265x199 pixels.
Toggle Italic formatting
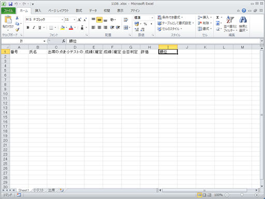[34, 27]
